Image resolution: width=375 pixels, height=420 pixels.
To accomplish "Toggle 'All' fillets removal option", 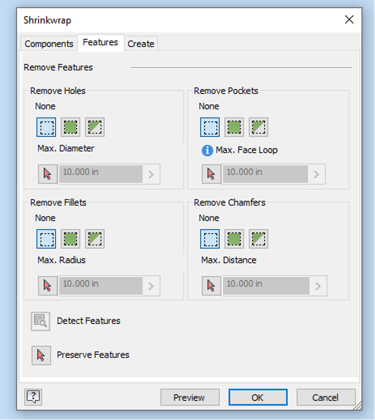I will pos(70,239).
